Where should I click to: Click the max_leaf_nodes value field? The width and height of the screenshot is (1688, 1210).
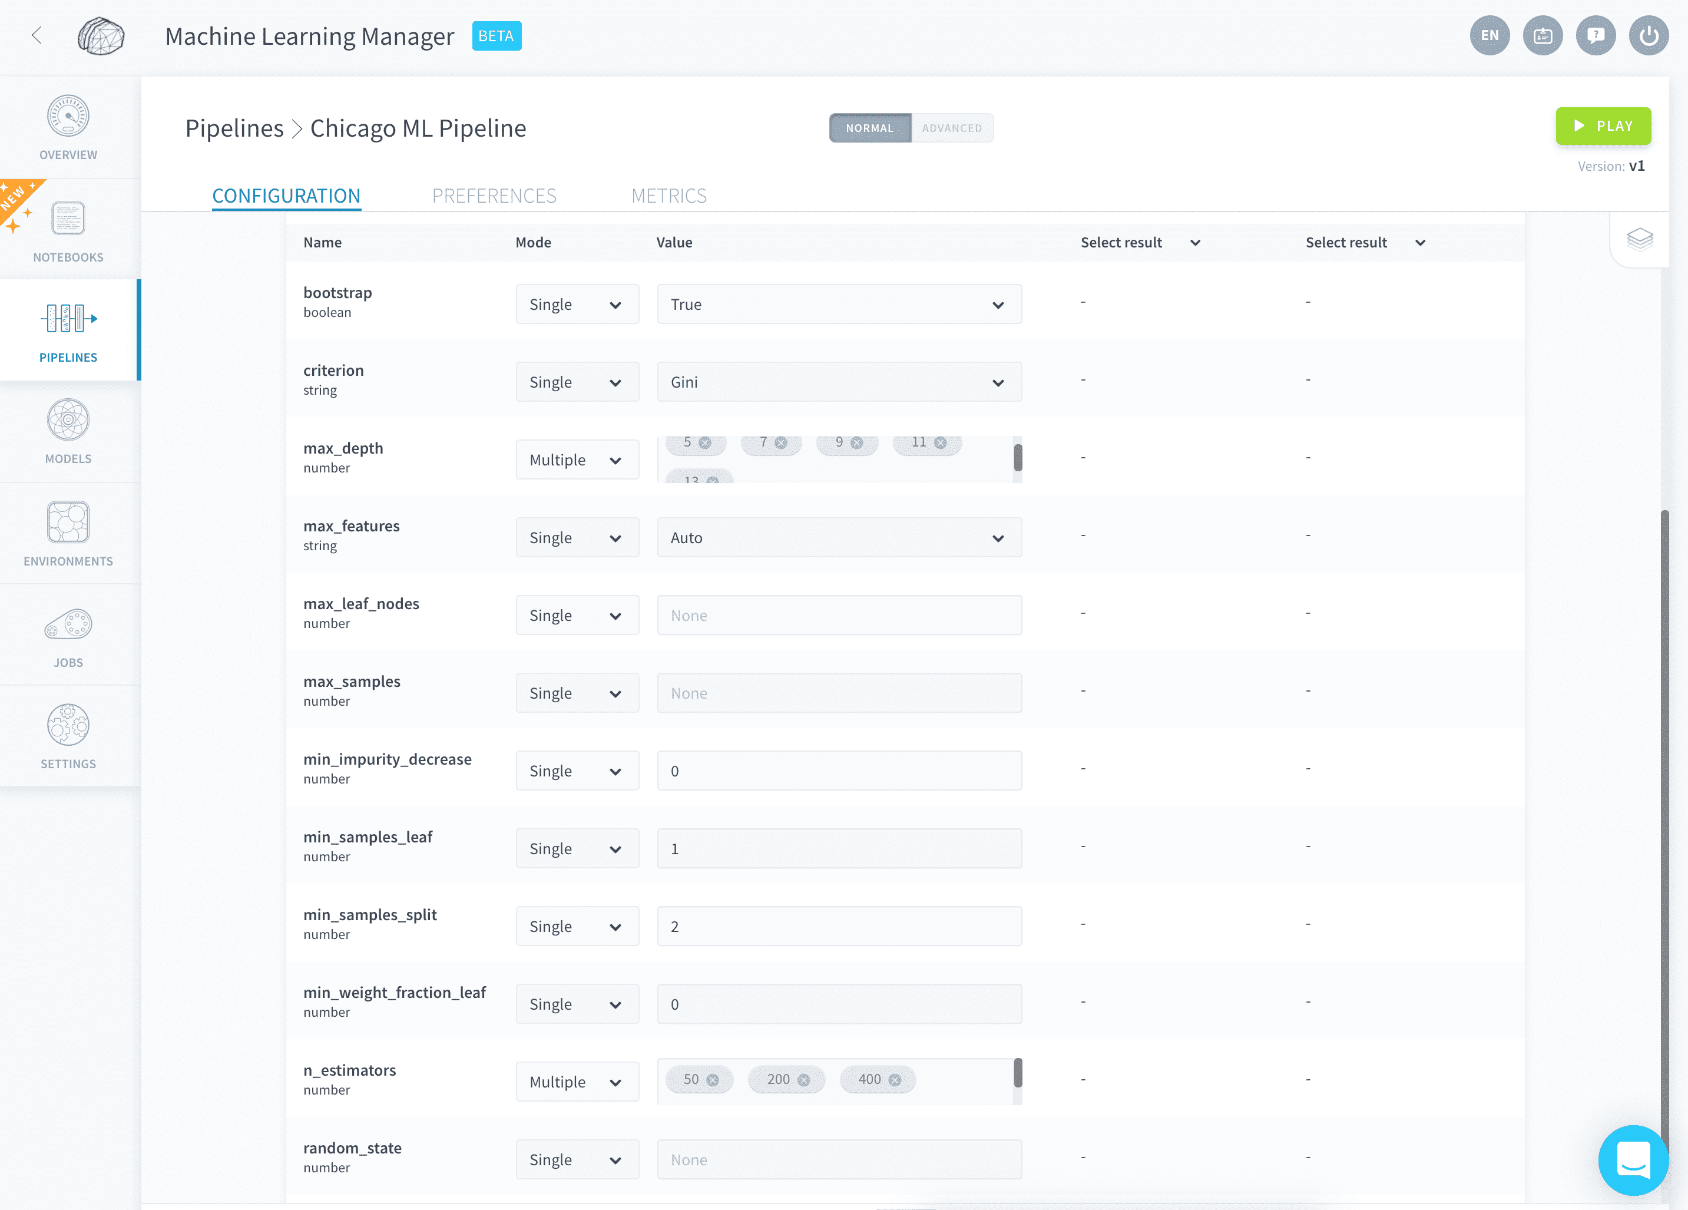[x=839, y=616]
